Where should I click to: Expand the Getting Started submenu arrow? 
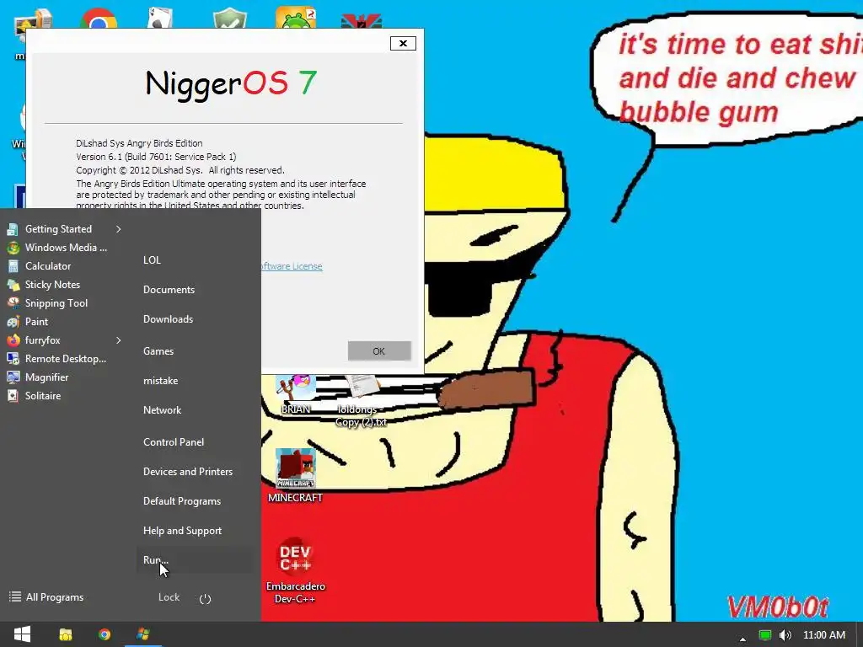coord(118,229)
